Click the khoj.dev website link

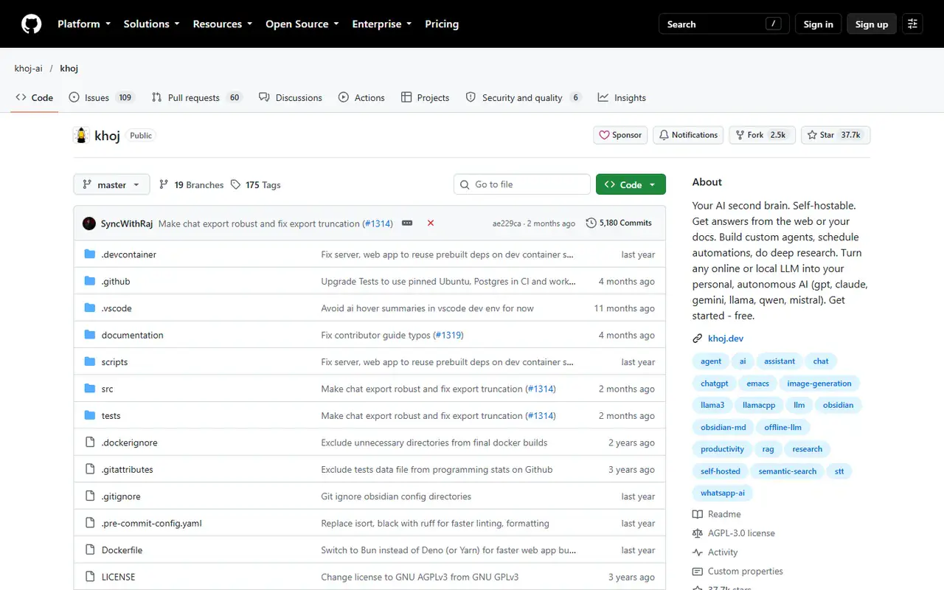(x=726, y=339)
